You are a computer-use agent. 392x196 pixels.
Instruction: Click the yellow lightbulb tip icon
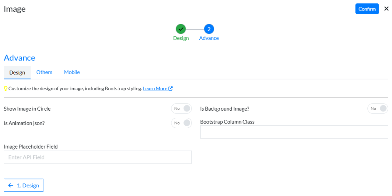6,89
